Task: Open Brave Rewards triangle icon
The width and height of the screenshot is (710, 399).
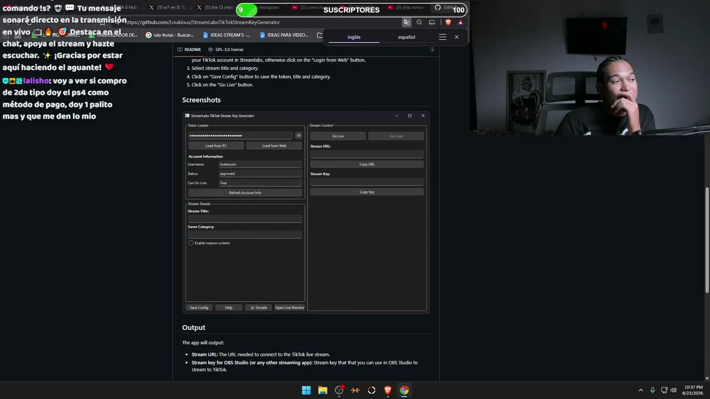Action: (460, 22)
